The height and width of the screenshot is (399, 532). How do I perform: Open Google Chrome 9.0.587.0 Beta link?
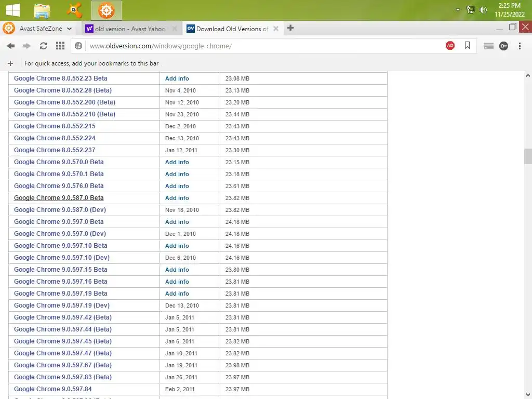pyautogui.click(x=59, y=198)
